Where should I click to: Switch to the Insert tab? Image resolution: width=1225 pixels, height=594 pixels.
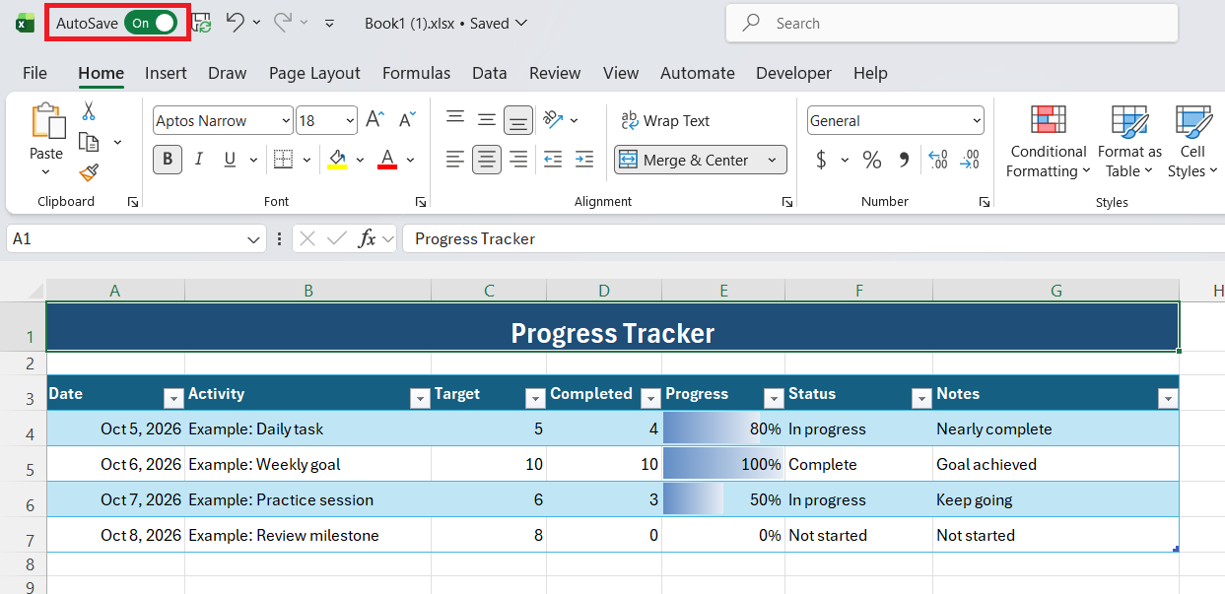click(x=166, y=73)
